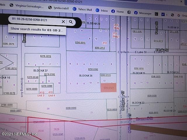The image size is (187, 140).
Task: Click parcel label 0000-0001
Action: pyautogui.click(x=15, y=111)
